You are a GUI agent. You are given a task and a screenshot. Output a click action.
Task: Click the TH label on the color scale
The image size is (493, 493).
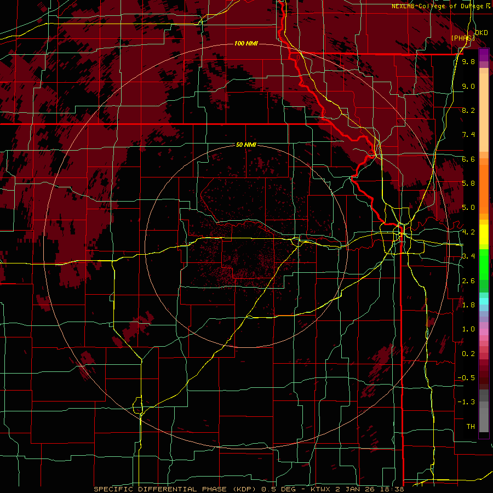471,427
